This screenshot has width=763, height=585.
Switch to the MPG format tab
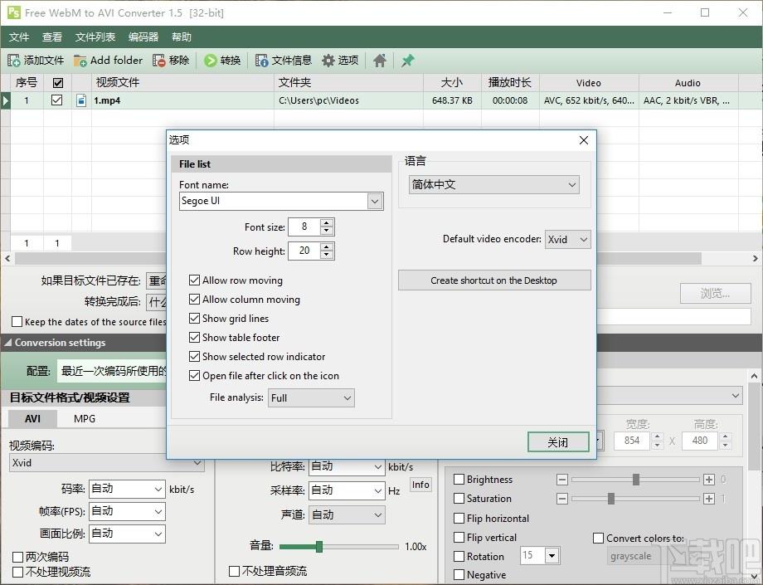pos(85,418)
